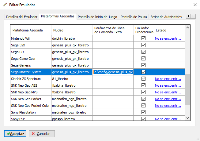This screenshot has height=141, width=200.
Task: Select the SNK Neo Geo MVS platform cell
Action: click(x=31, y=92)
